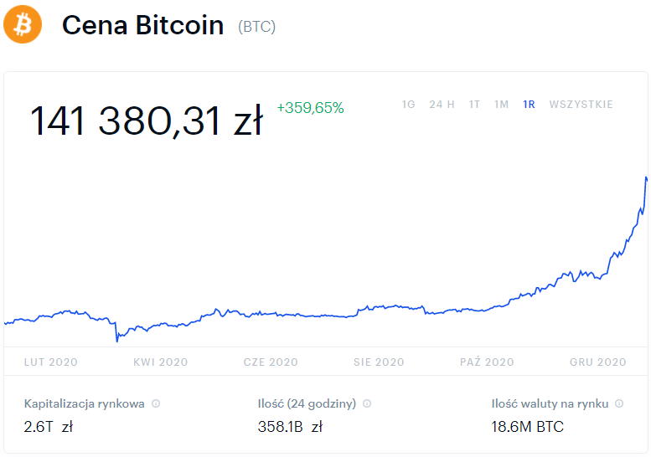Click the +359,65% change percentage
651x457 pixels.
[x=310, y=108]
